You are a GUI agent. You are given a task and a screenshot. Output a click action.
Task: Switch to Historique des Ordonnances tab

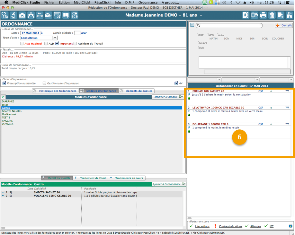point(55,91)
